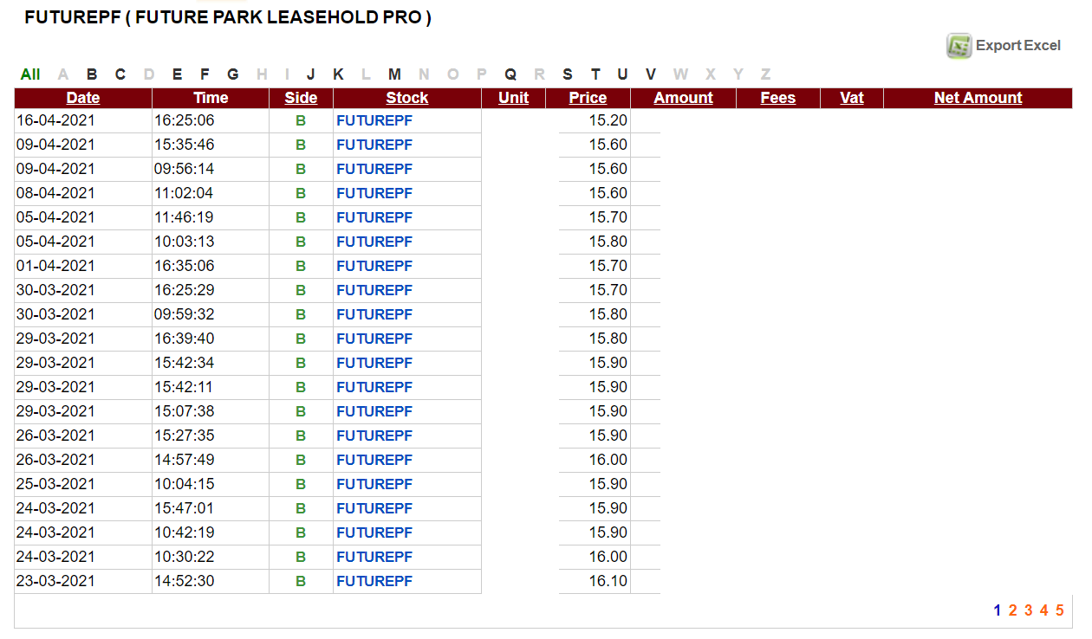
Task: Open FUTUREPF link in 25-03-2021 row
Action: coord(374,484)
